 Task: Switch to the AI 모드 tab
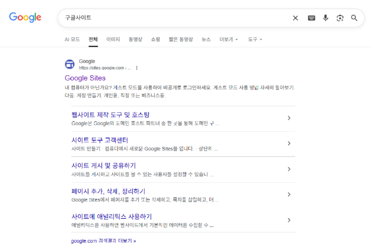click(x=72, y=39)
